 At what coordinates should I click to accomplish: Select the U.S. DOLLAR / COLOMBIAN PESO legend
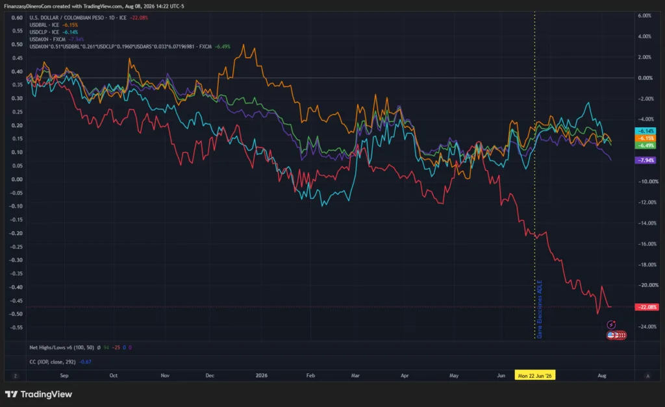coord(78,18)
